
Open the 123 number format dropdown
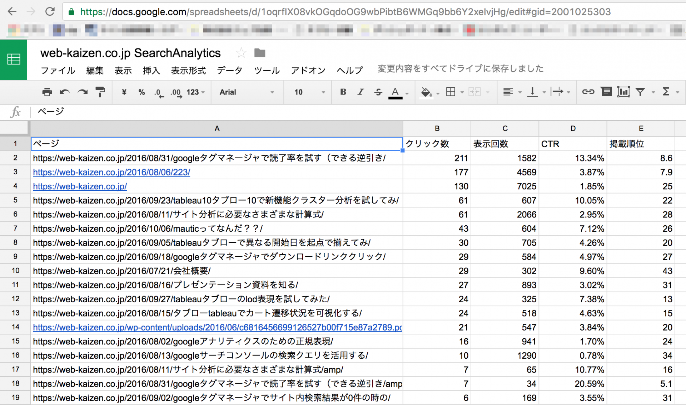coord(195,92)
